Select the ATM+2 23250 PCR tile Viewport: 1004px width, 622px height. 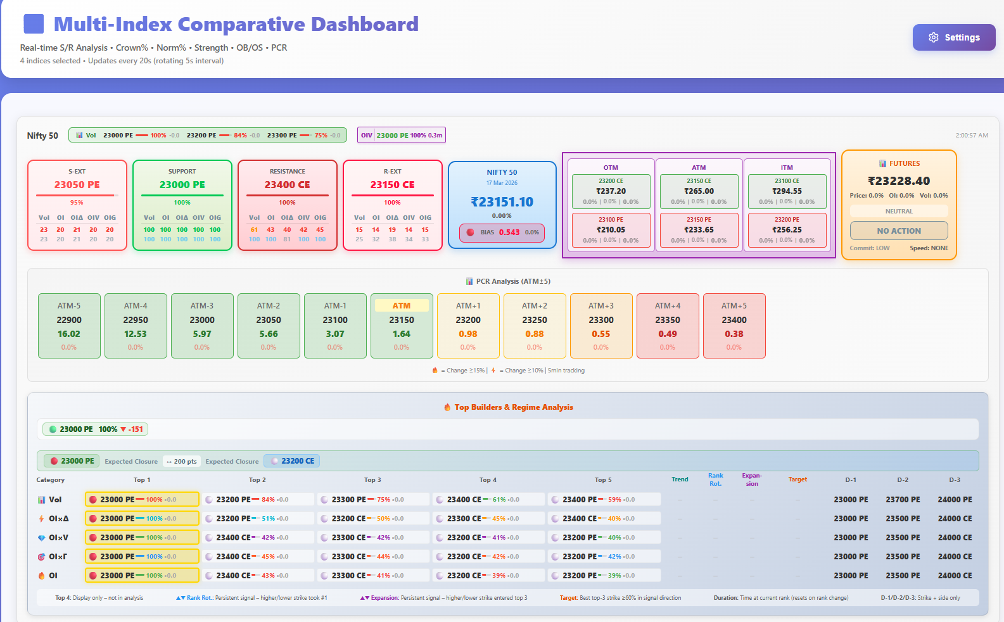coord(535,326)
